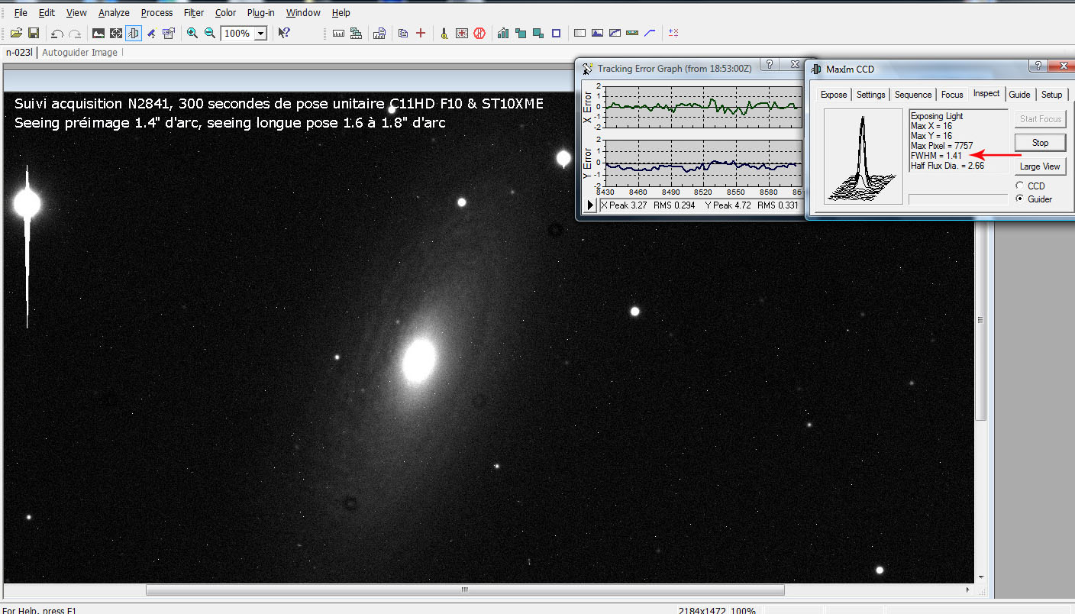Switch to the Focus tab
Viewport: 1075px width, 614px height.
point(951,95)
